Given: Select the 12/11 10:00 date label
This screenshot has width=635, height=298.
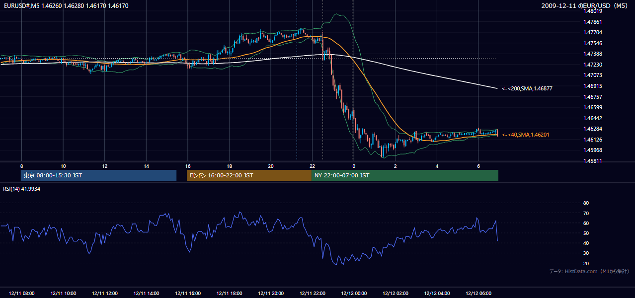Looking at the screenshot, I should (x=63, y=294).
